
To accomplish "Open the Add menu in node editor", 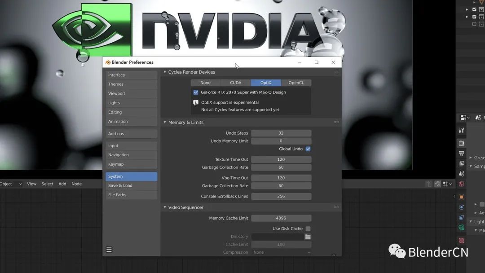I will point(62,184).
